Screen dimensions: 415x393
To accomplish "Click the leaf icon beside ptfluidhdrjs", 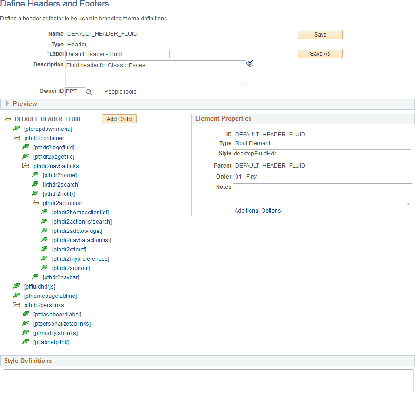I will (16, 286).
